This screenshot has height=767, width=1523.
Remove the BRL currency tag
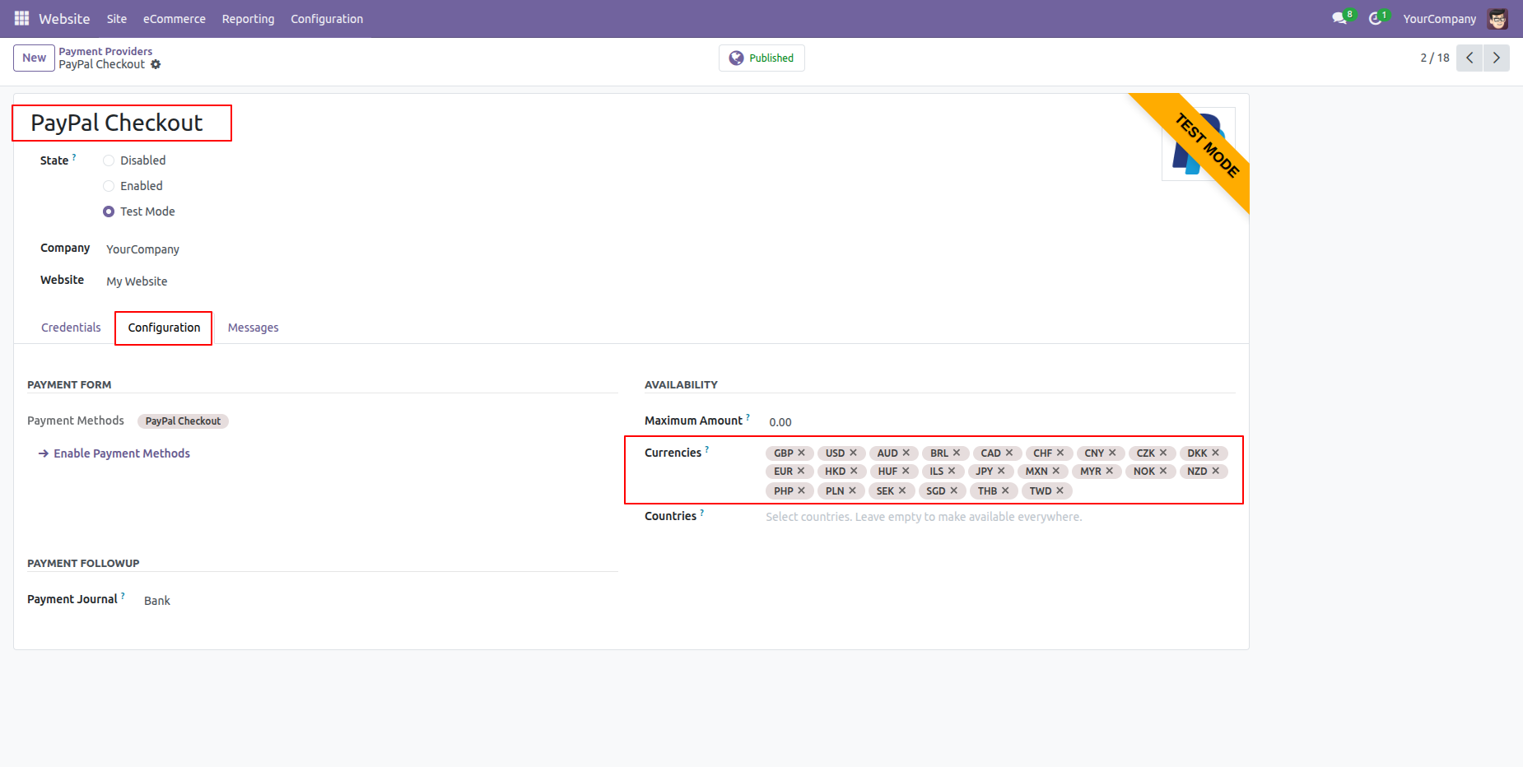957,453
